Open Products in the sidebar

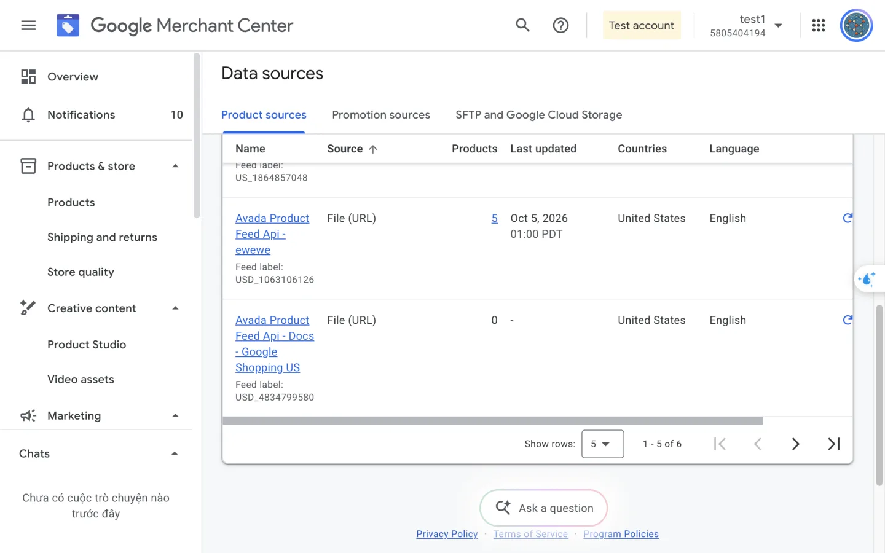click(x=71, y=202)
